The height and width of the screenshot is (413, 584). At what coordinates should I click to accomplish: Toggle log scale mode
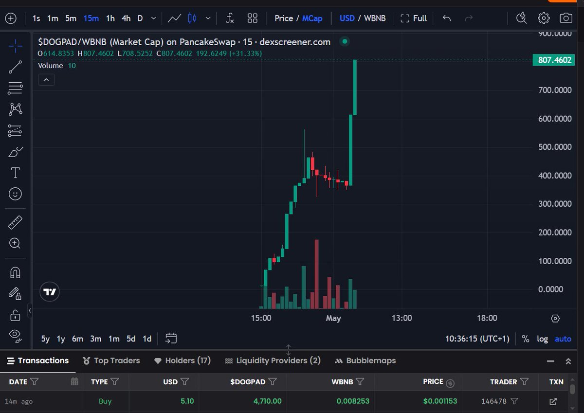click(x=542, y=339)
